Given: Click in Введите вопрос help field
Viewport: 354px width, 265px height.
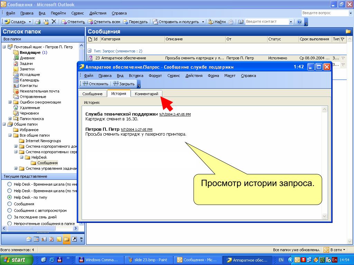Looking at the screenshot, I should 325,13.
